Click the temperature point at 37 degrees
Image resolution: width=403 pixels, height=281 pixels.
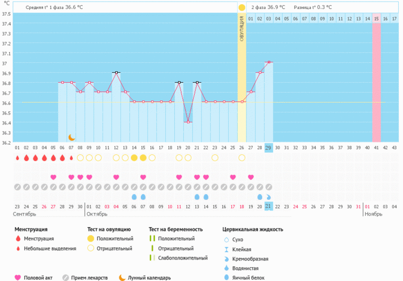(268, 62)
